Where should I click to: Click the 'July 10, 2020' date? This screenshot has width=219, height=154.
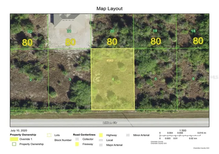pyautogui.click(x=19, y=130)
